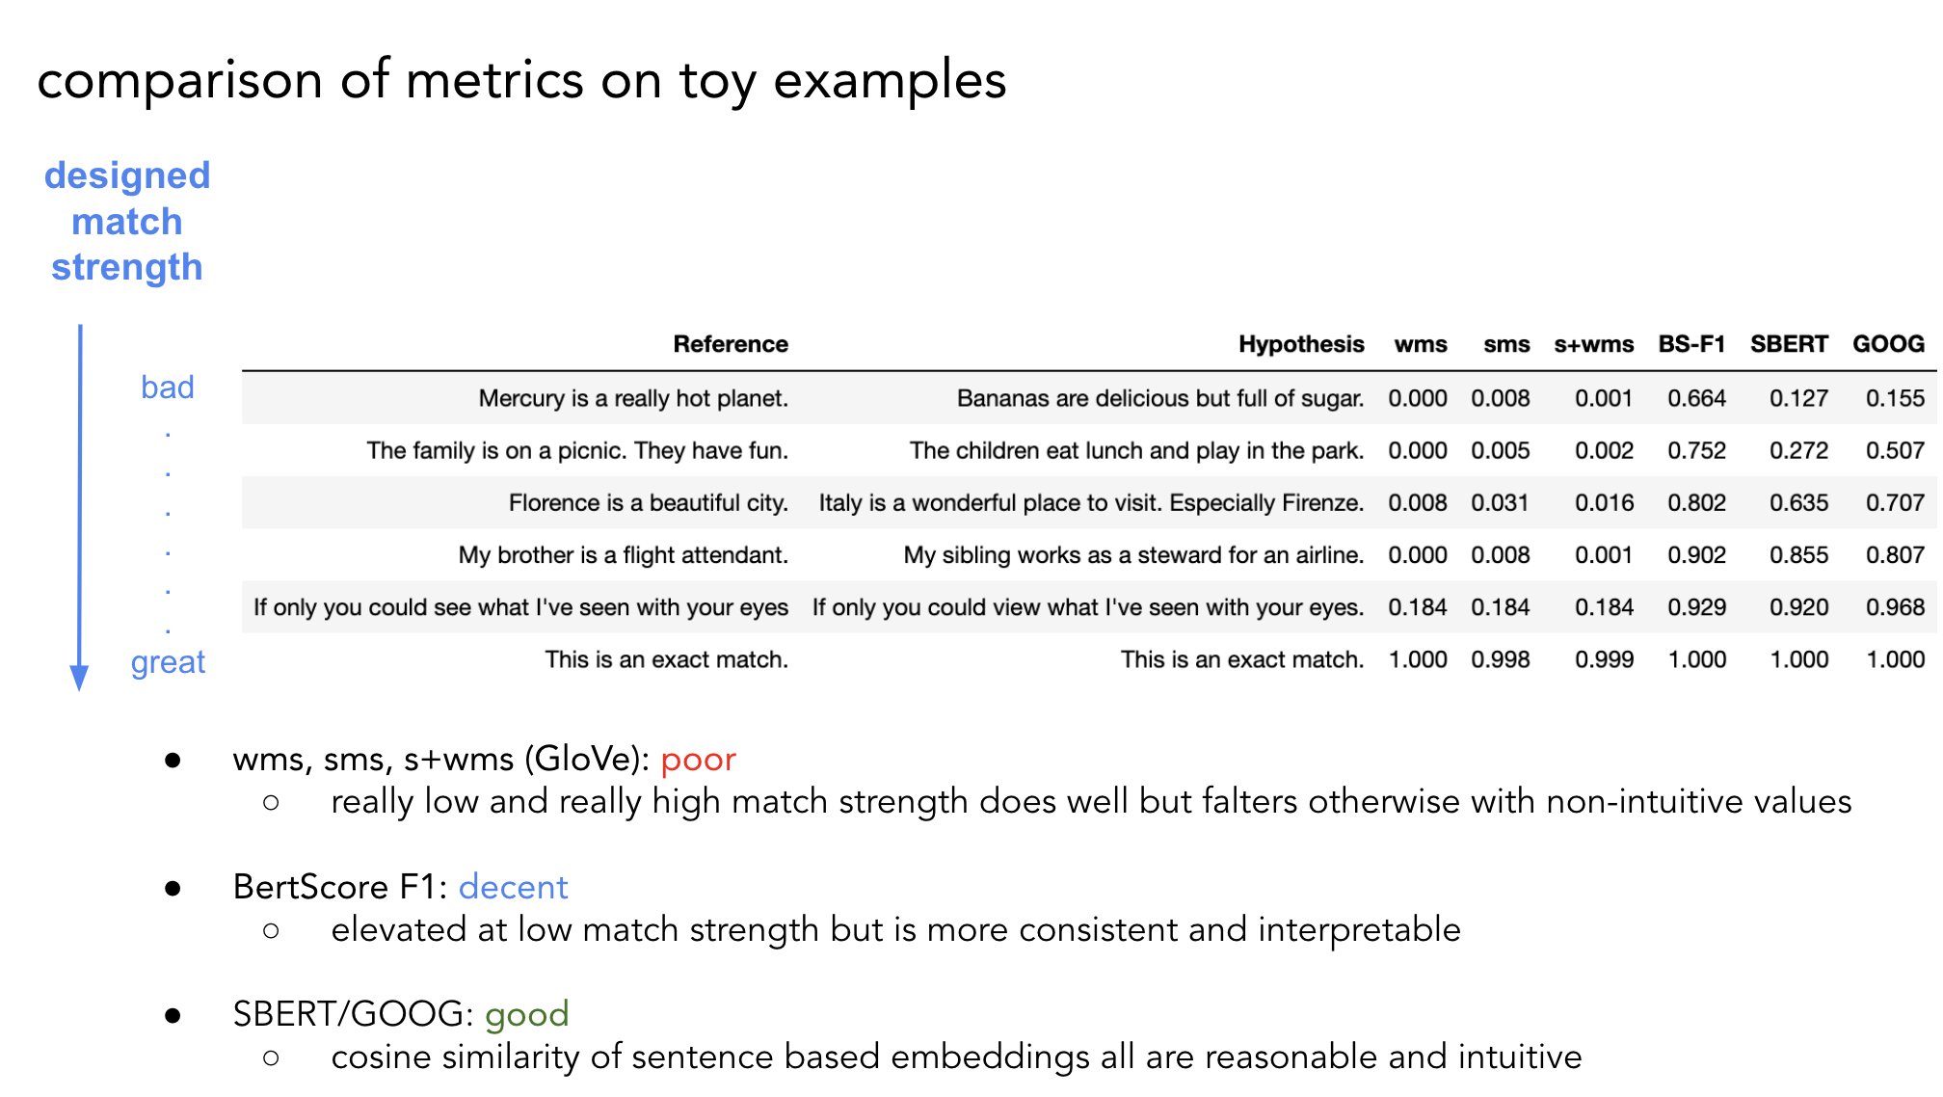Click the green word 'good'
This screenshot has height=1097, width=1943.
point(526,1014)
